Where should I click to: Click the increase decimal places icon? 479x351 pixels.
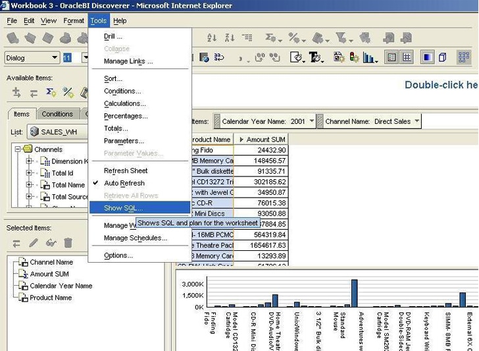pos(261,57)
